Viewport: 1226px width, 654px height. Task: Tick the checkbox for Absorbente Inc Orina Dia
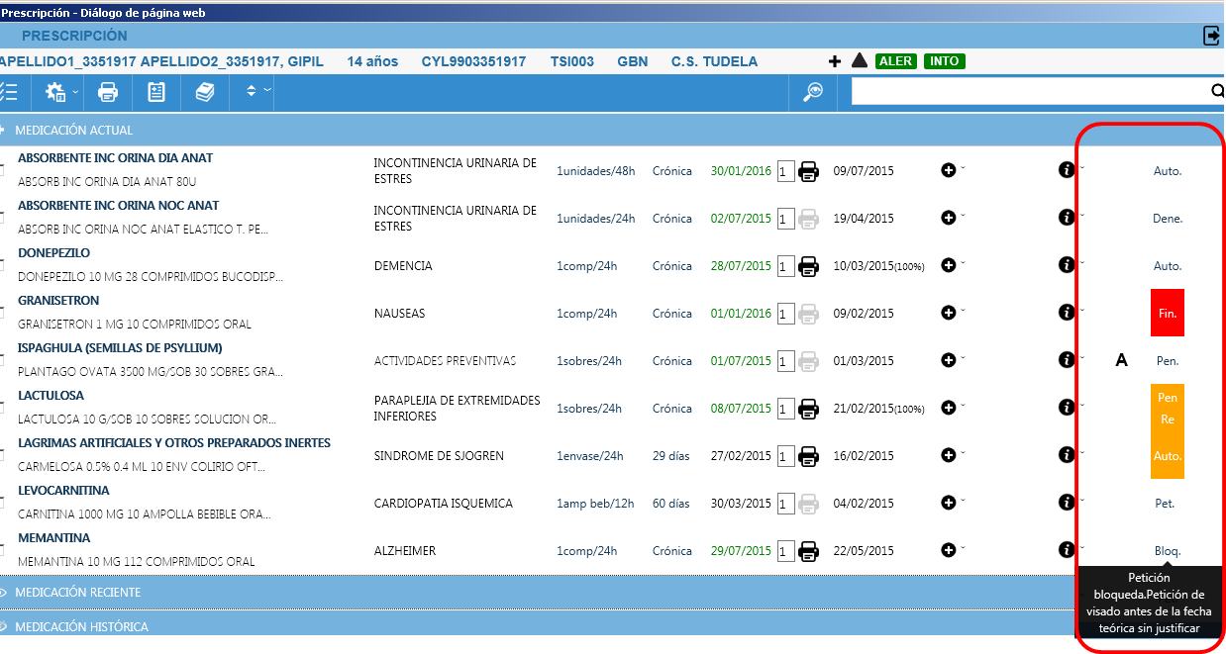[x=2, y=169]
